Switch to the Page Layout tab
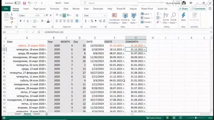214x120 pixels. click(x=39, y=9)
